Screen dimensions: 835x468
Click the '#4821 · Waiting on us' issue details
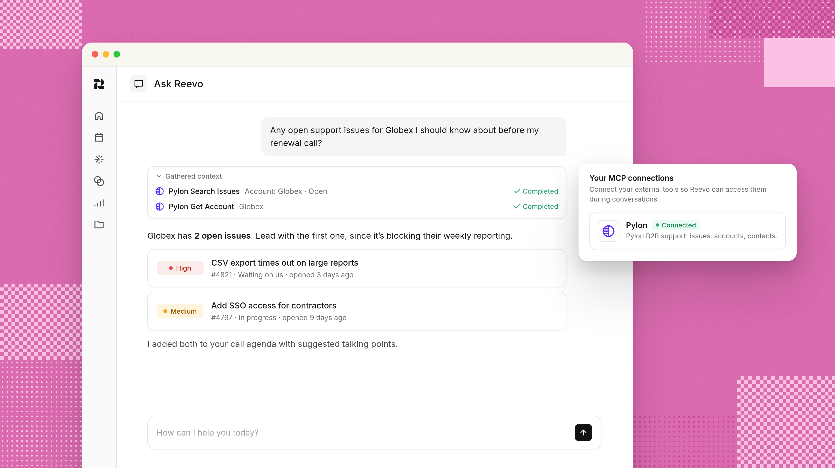[x=282, y=275]
